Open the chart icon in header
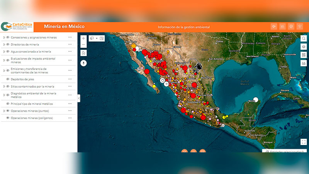 click(282, 26)
